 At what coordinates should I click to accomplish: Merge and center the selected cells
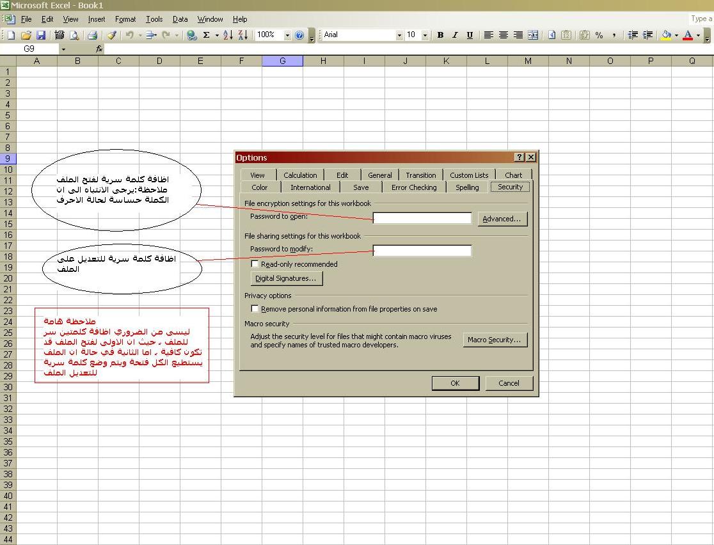(x=533, y=35)
